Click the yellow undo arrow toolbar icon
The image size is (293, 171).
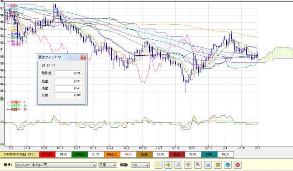point(158,165)
